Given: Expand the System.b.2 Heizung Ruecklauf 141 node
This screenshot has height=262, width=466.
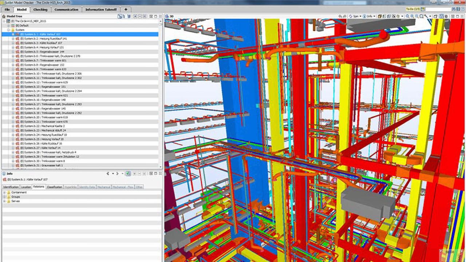Looking at the screenshot, I should (13, 39).
